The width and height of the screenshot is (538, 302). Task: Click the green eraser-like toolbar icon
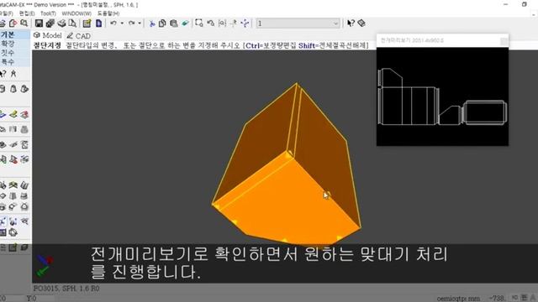point(185,23)
